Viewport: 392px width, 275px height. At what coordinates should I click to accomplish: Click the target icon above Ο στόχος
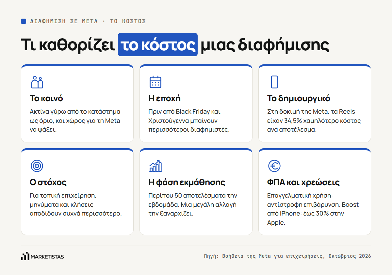point(37,166)
